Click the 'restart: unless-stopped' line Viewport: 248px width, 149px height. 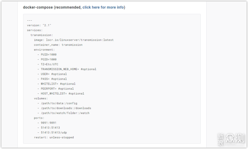(53, 137)
